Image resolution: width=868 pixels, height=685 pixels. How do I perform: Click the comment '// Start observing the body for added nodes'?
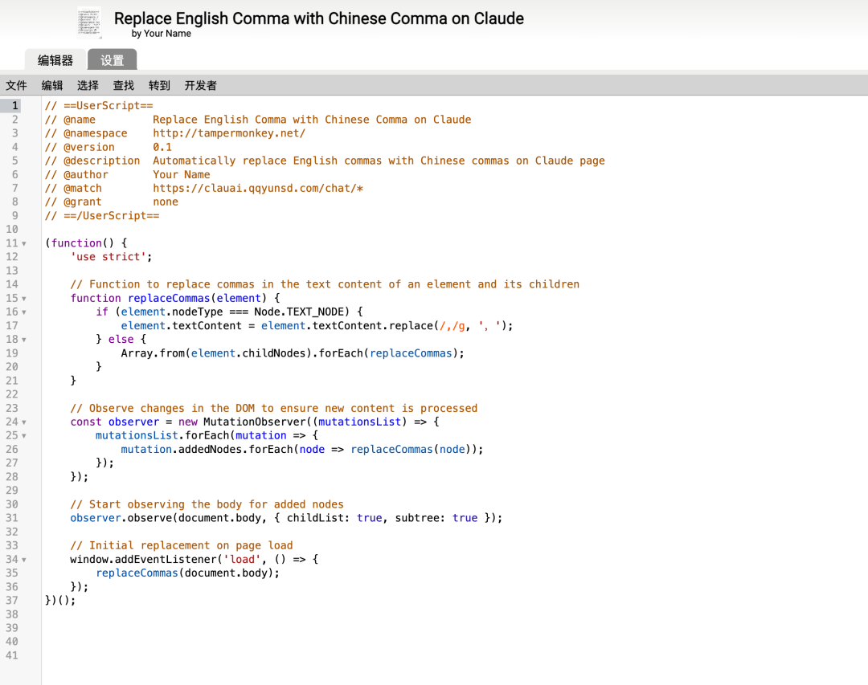click(207, 504)
